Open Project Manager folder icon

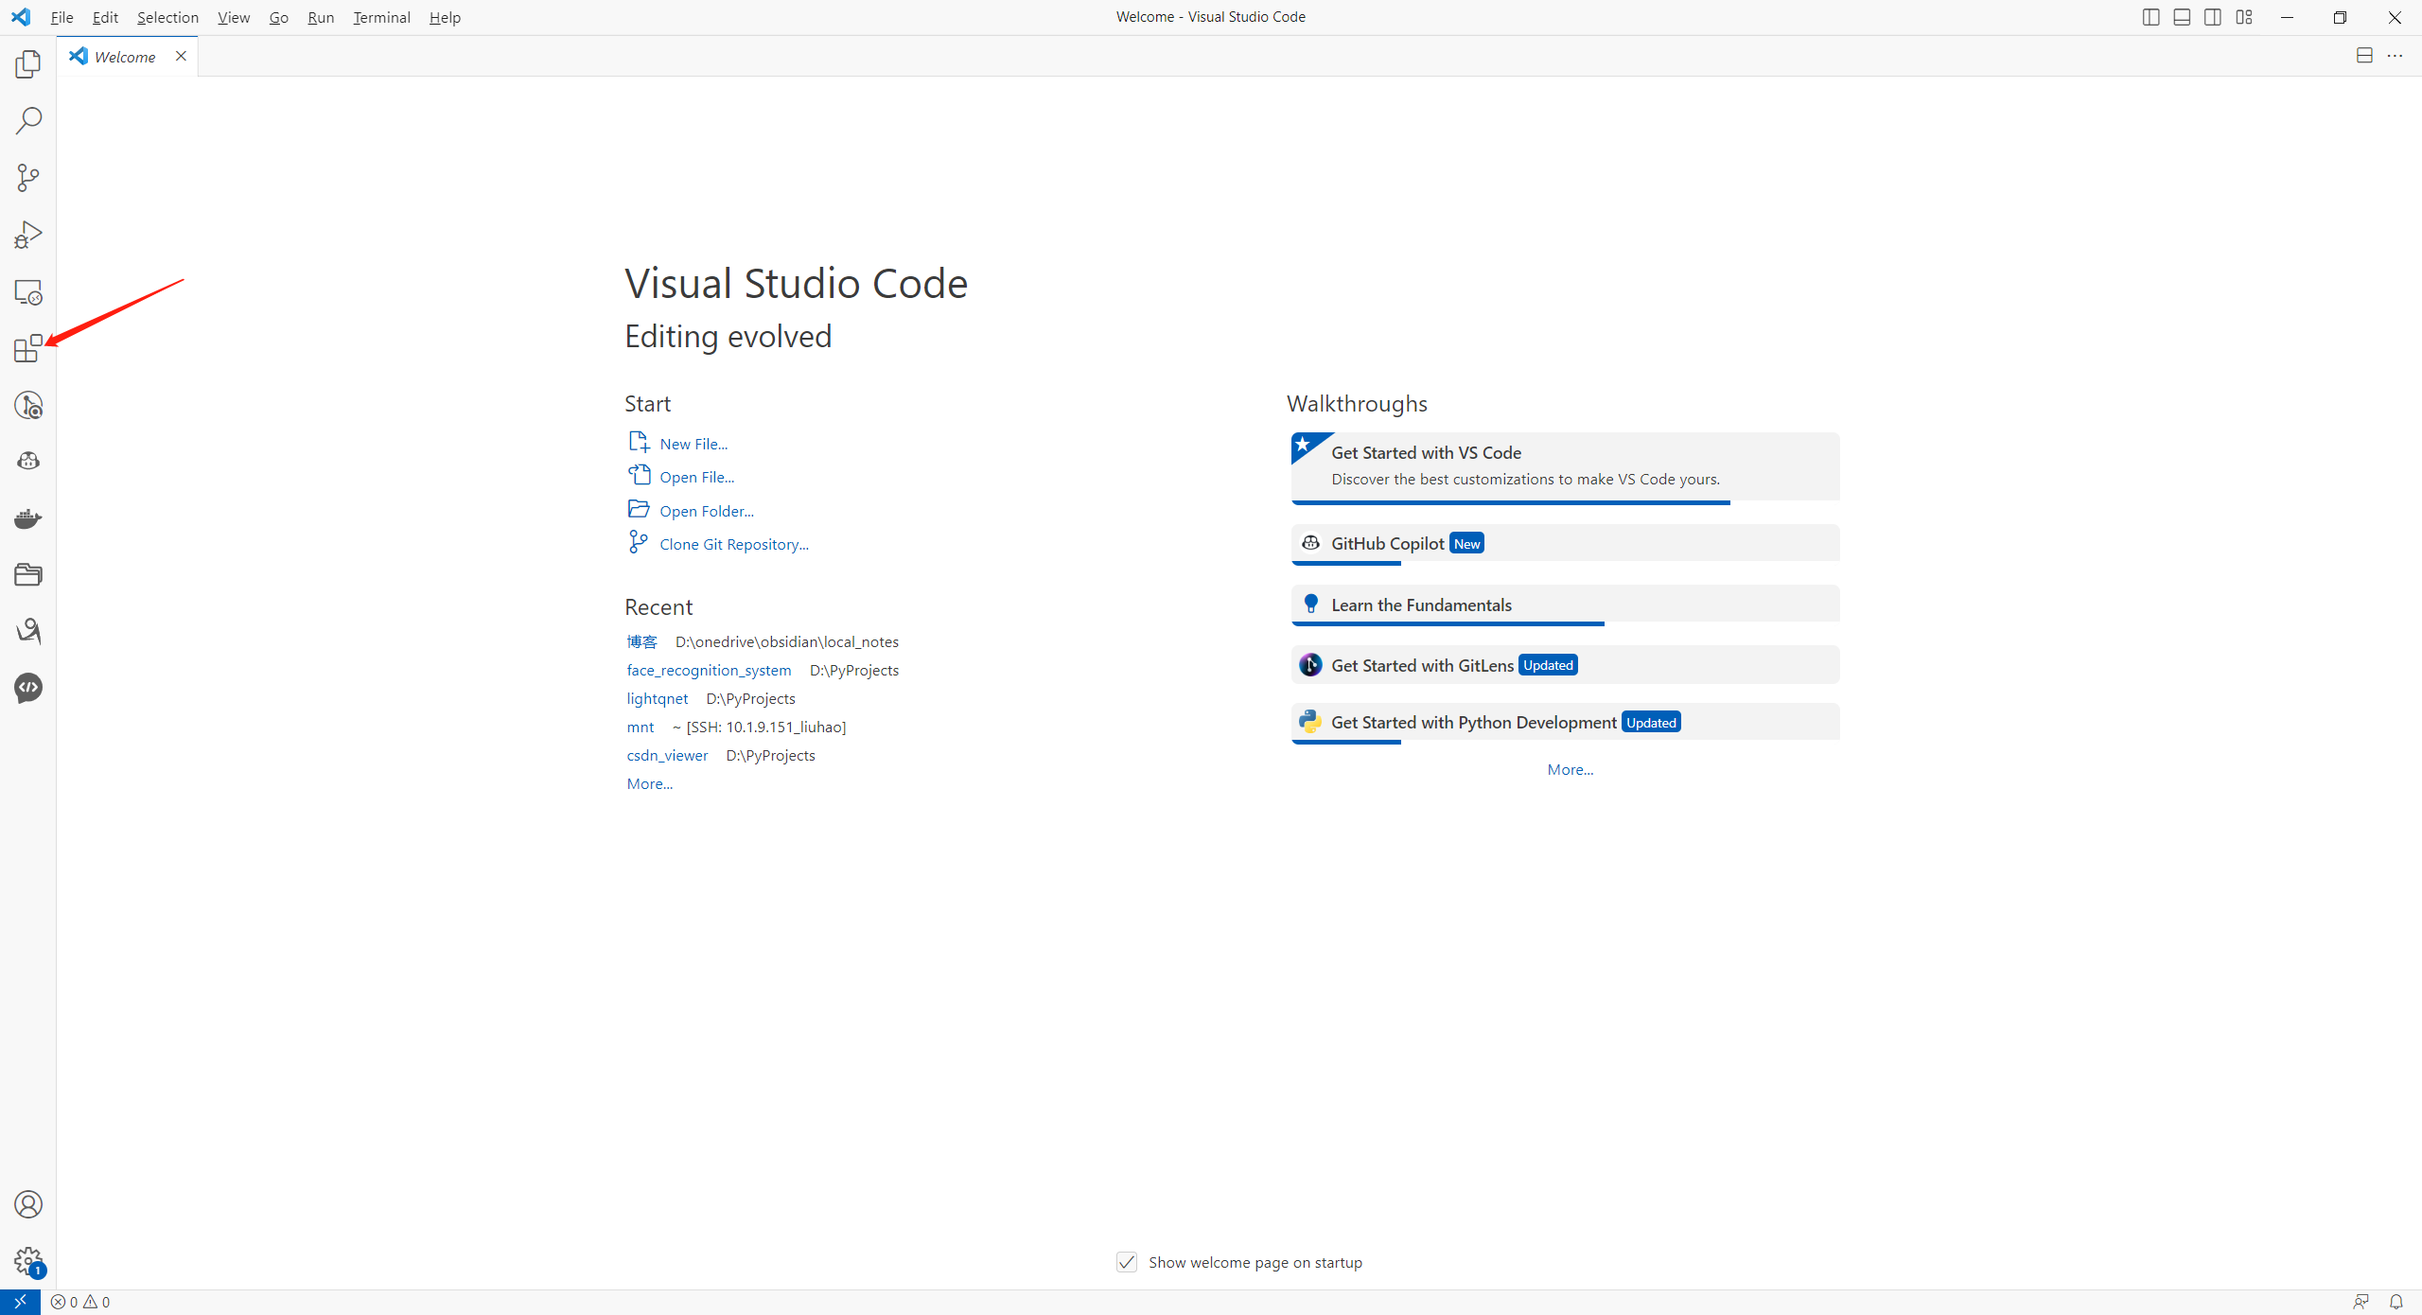tap(28, 575)
